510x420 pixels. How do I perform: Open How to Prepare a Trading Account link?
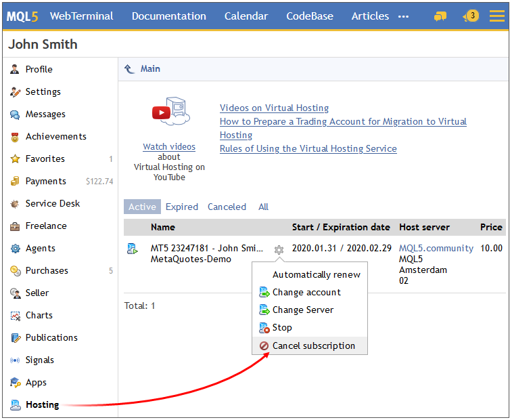tap(343, 128)
